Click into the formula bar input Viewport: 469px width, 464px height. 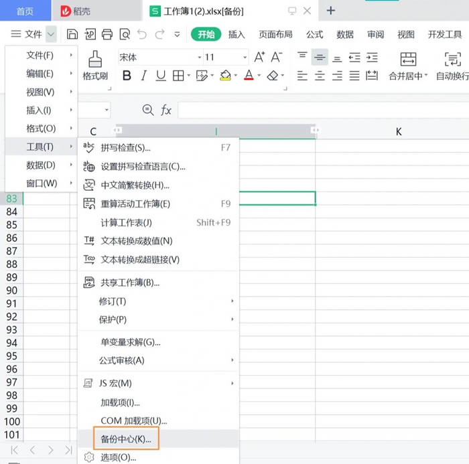pos(324,110)
